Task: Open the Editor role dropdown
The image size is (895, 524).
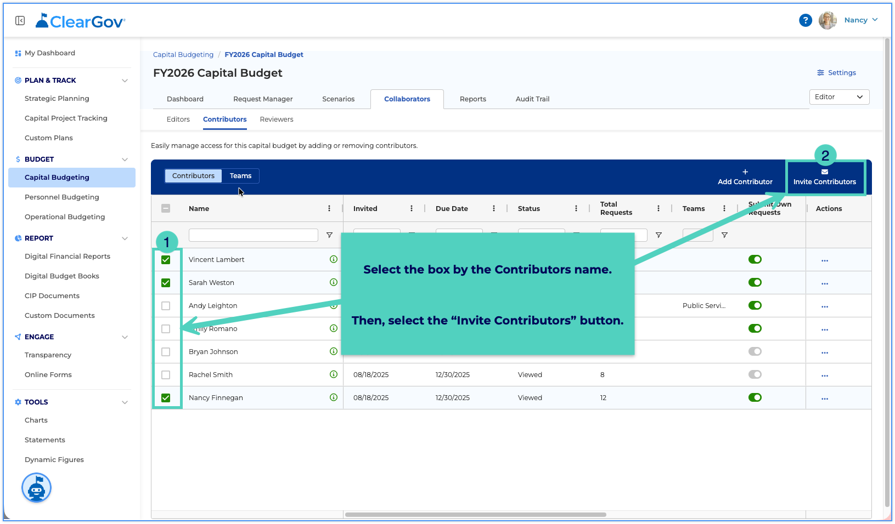Action: [x=839, y=97]
